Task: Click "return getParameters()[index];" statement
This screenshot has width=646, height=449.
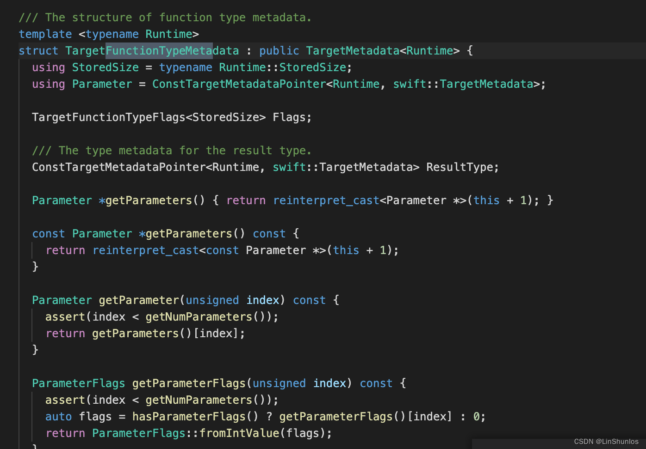Action: pyautogui.click(x=145, y=334)
